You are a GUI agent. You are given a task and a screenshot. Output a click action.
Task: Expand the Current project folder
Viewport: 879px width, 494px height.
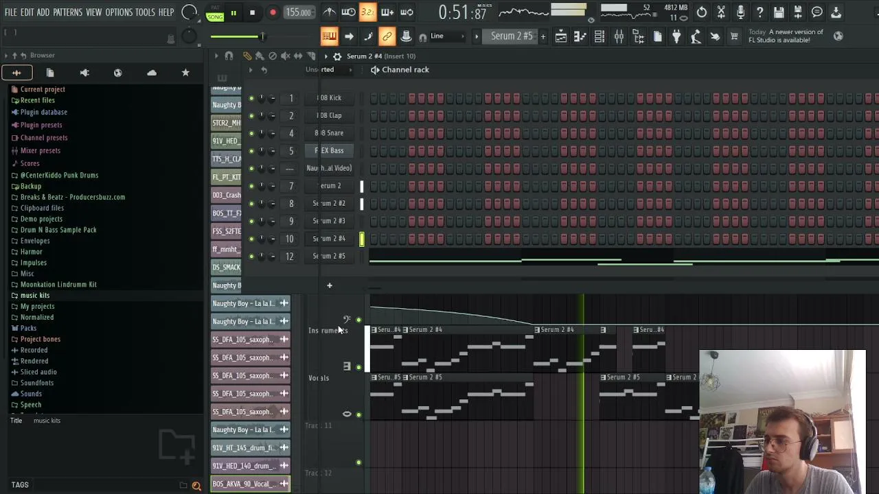click(38, 89)
